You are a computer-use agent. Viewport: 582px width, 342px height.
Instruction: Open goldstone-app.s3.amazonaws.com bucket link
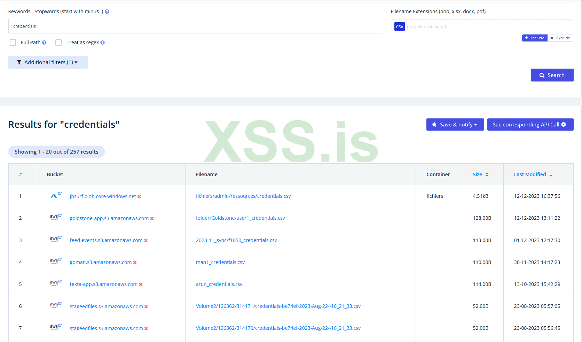[x=109, y=218]
